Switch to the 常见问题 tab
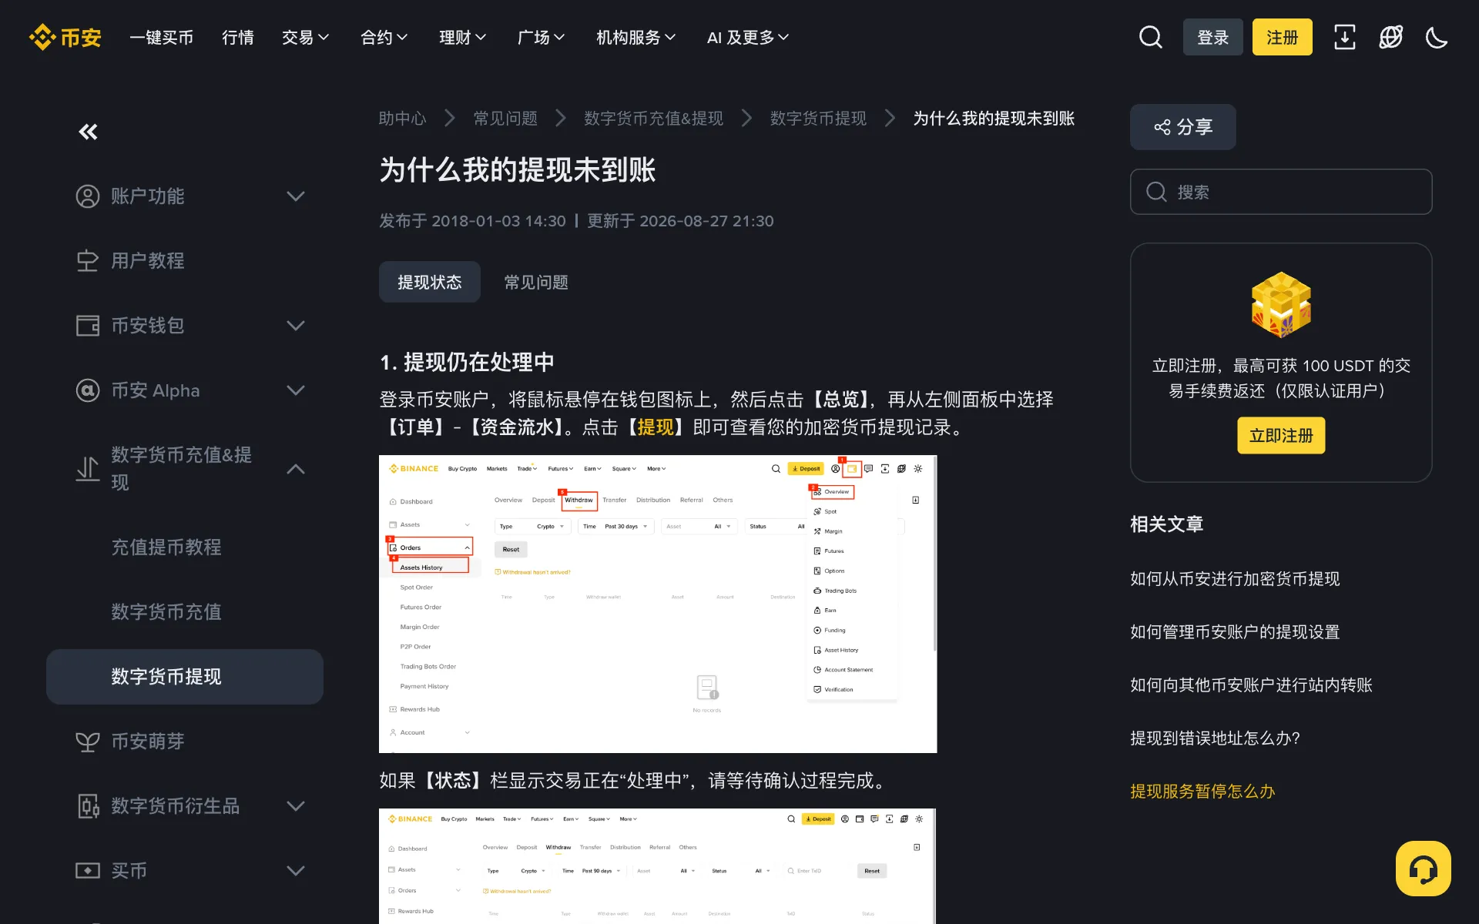Image resolution: width=1479 pixels, height=924 pixels. click(x=536, y=282)
